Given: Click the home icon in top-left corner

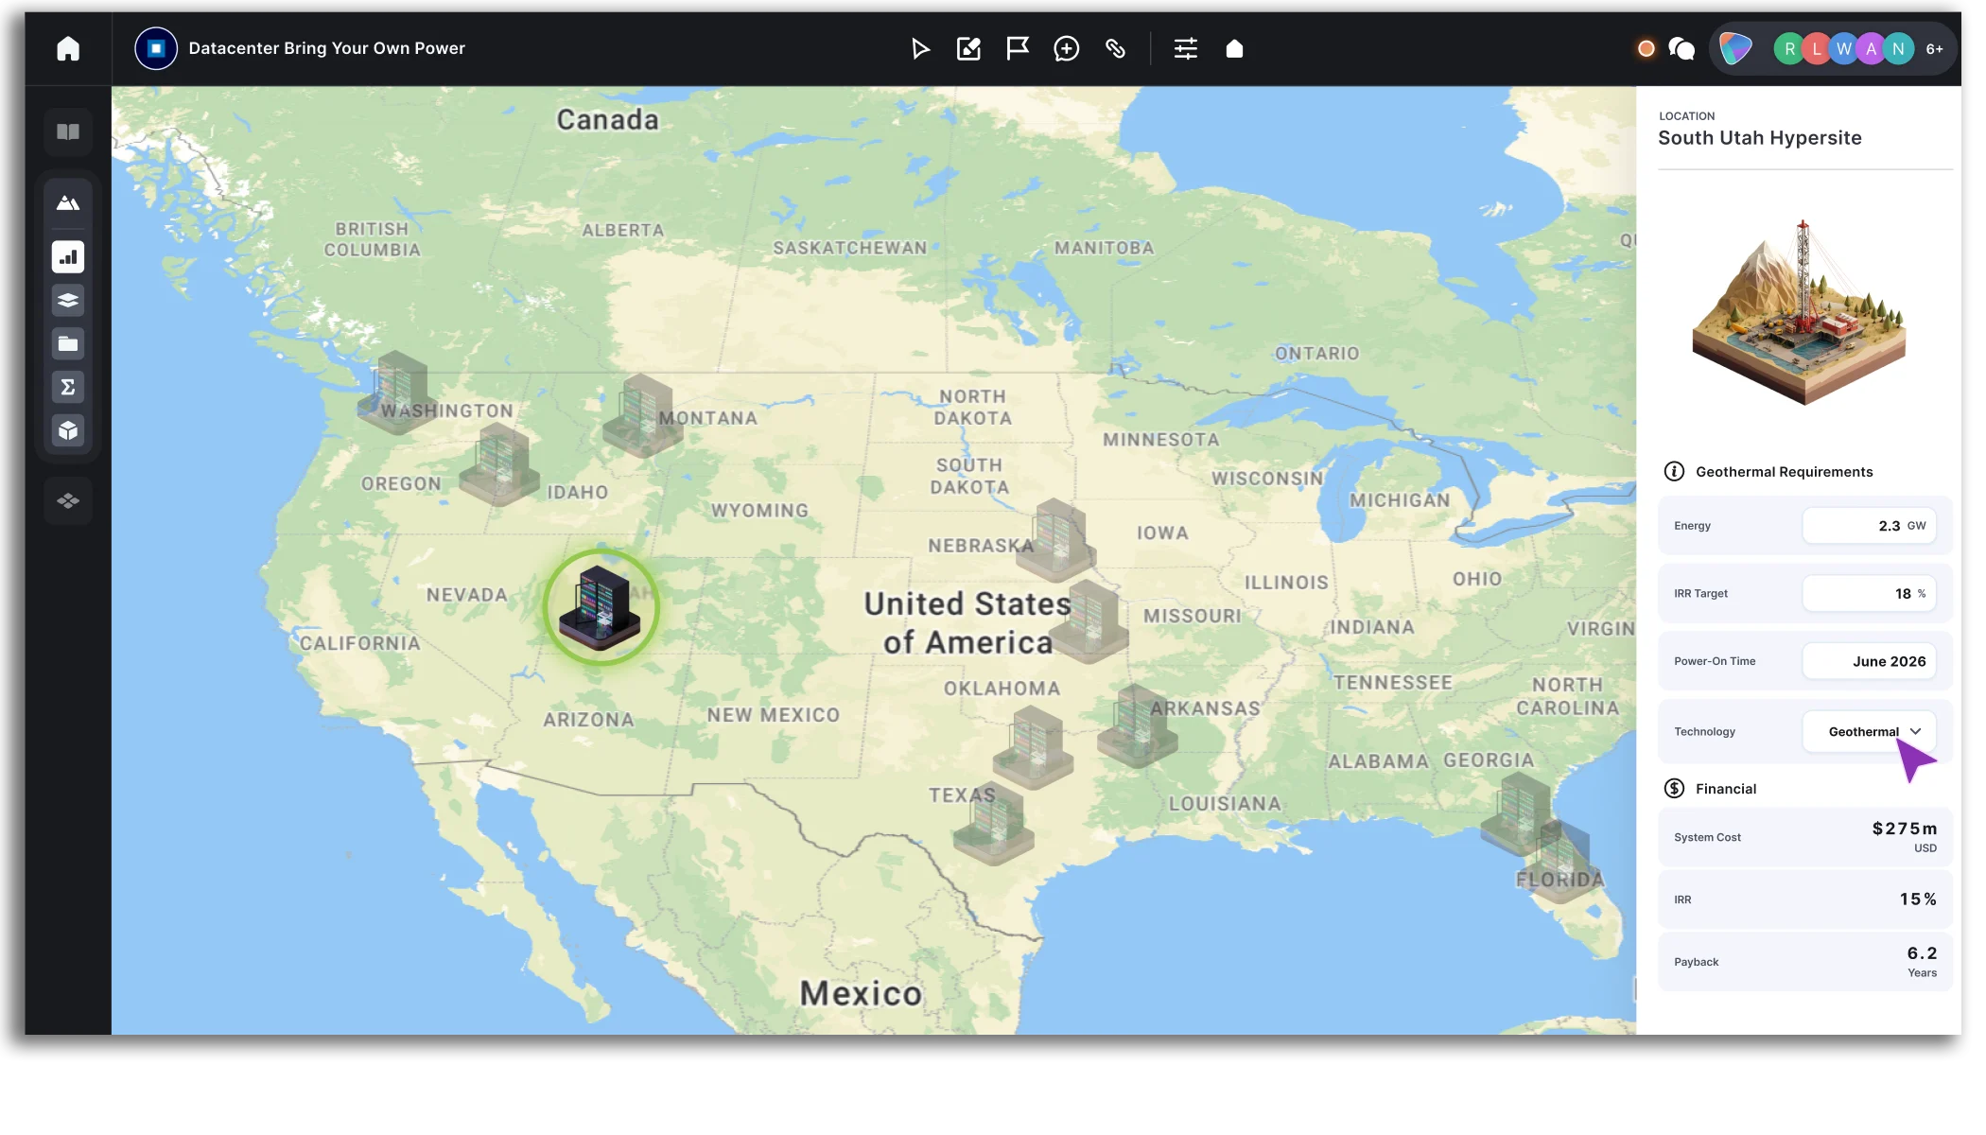Looking at the screenshot, I should tap(68, 48).
